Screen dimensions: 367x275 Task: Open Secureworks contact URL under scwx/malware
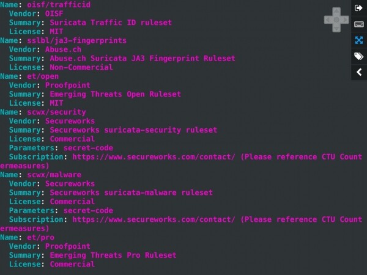(154, 219)
